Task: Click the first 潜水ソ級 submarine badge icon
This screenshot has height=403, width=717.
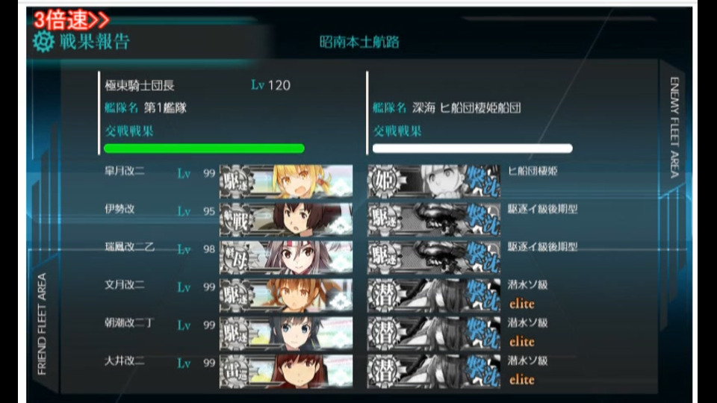Action: tap(384, 296)
